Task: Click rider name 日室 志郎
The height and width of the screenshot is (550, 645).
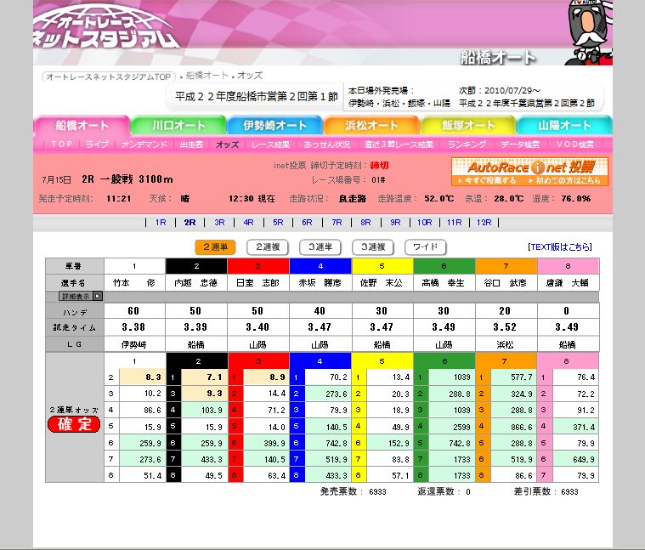Action: tap(258, 283)
